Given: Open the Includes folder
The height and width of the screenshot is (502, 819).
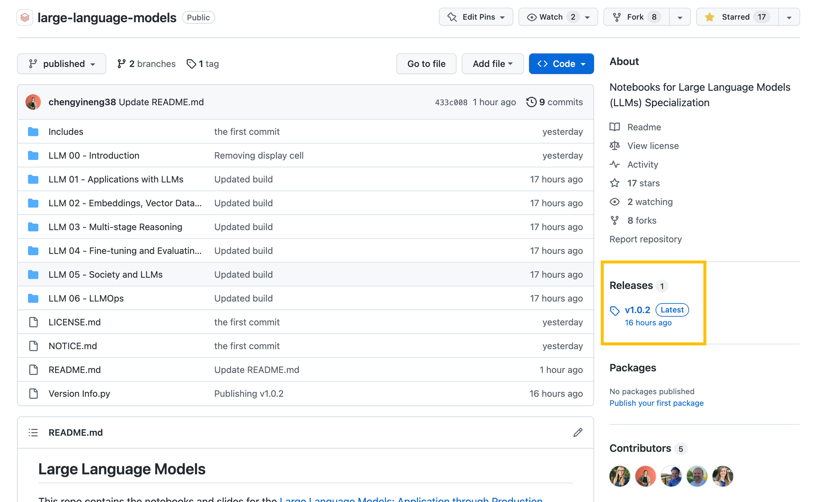Looking at the screenshot, I should [66, 132].
